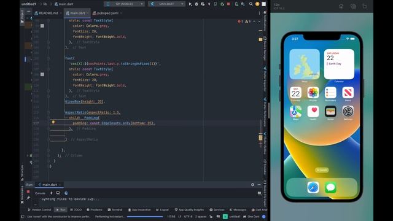Toggle Bookmarks tool window on left sidebar
The height and width of the screenshot is (221, 393).
click(22, 195)
